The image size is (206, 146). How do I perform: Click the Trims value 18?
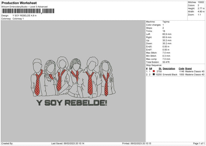[x=164, y=31]
